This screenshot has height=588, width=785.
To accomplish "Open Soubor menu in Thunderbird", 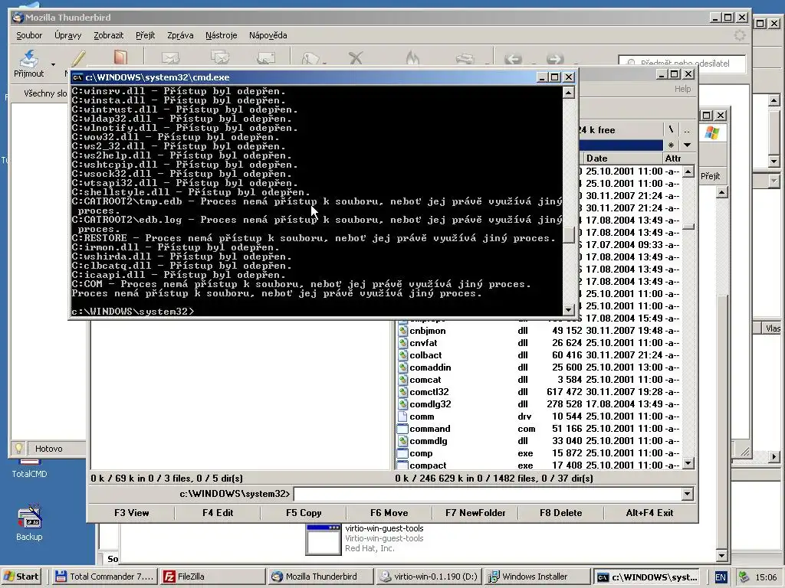I will (x=29, y=35).
